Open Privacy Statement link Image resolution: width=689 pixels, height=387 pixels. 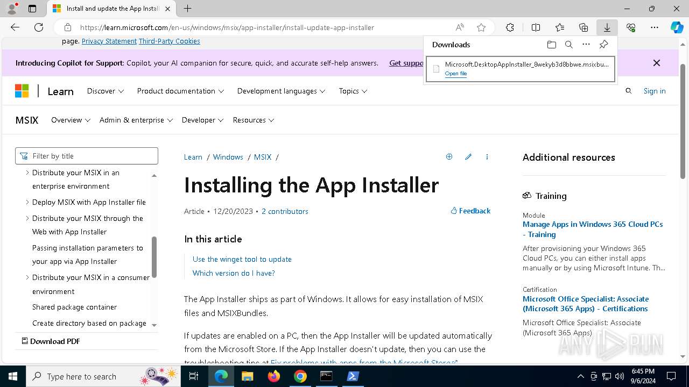point(109,41)
